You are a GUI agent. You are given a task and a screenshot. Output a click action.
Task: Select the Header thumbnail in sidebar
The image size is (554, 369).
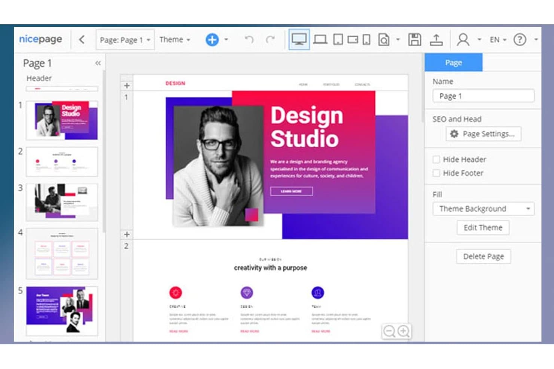pos(62,89)
